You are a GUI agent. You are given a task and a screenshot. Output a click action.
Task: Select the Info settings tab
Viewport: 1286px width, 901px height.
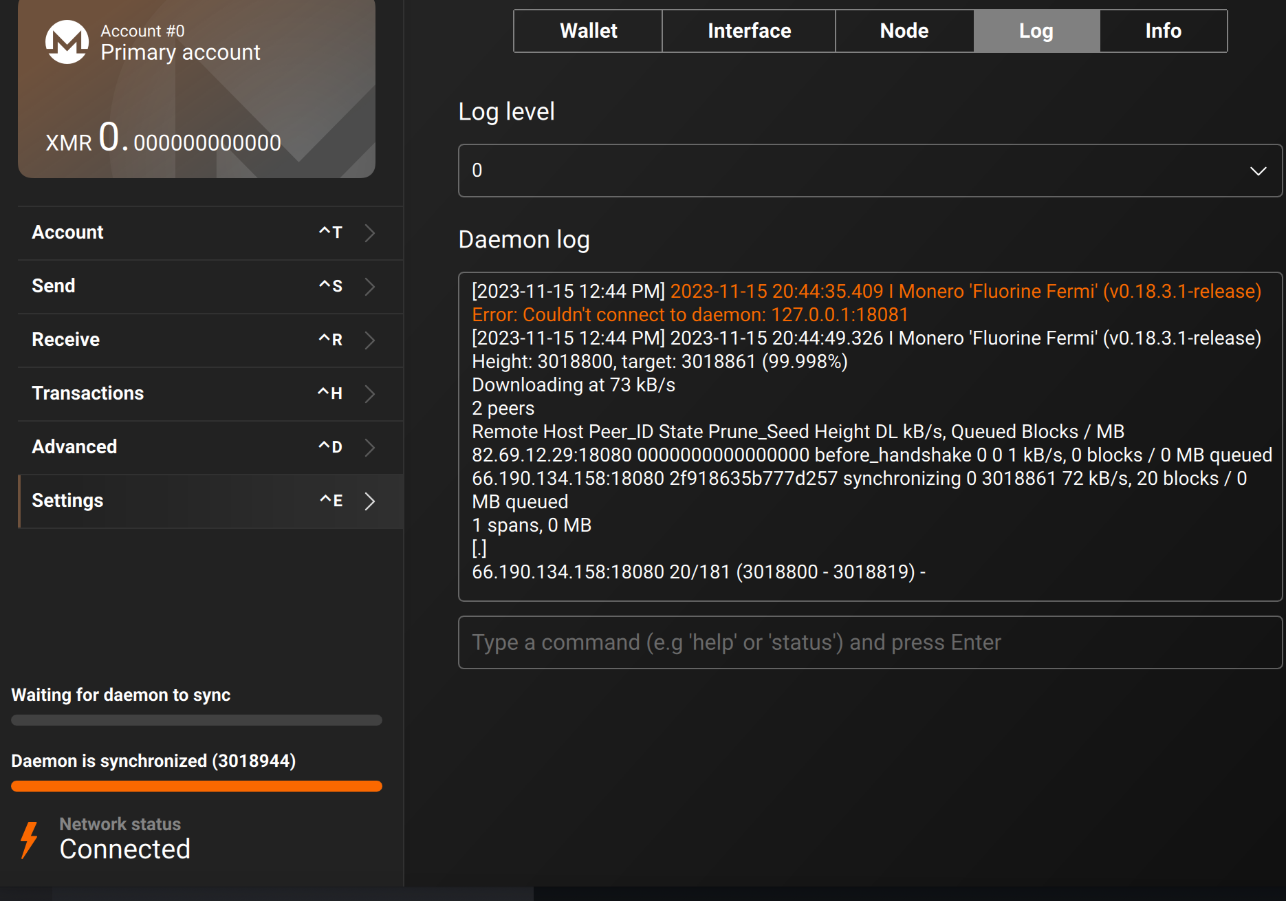[1163, 31]
